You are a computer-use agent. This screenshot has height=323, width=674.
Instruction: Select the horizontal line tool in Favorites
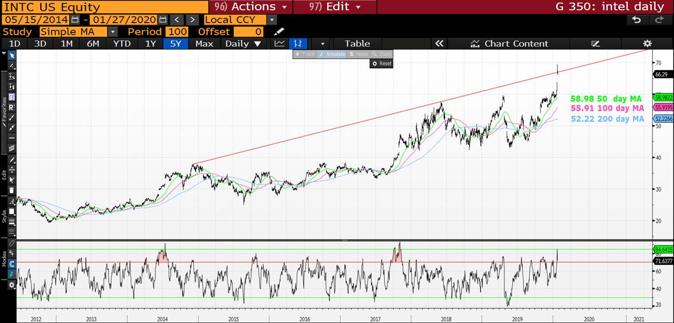12,138
